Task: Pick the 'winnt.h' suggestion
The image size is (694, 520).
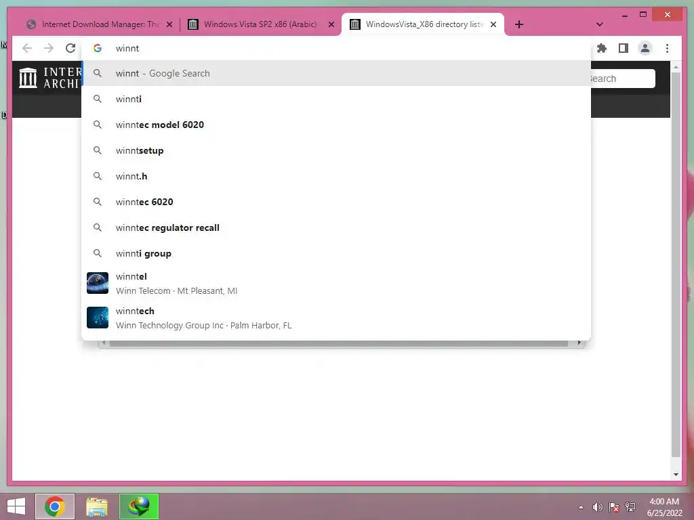Action: tap(336, 176)
